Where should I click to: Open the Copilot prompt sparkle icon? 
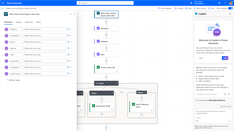coord(197,121)
